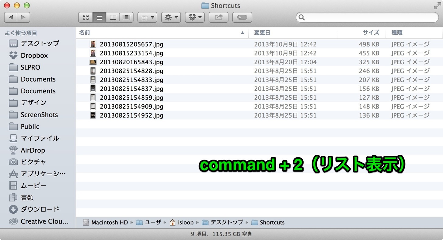Click the 2013年8月20日 17:04 date cell
This screenshot has height=240, width=443.
click(285, 62)
